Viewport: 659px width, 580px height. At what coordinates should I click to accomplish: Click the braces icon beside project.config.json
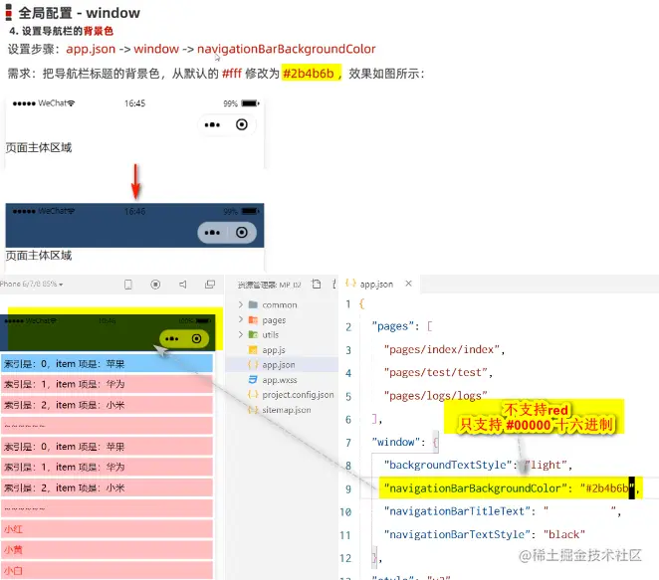(253, 394)
